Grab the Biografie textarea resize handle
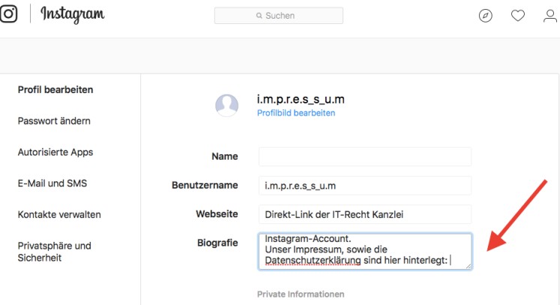The image size is (560, 305). [468, 265]
